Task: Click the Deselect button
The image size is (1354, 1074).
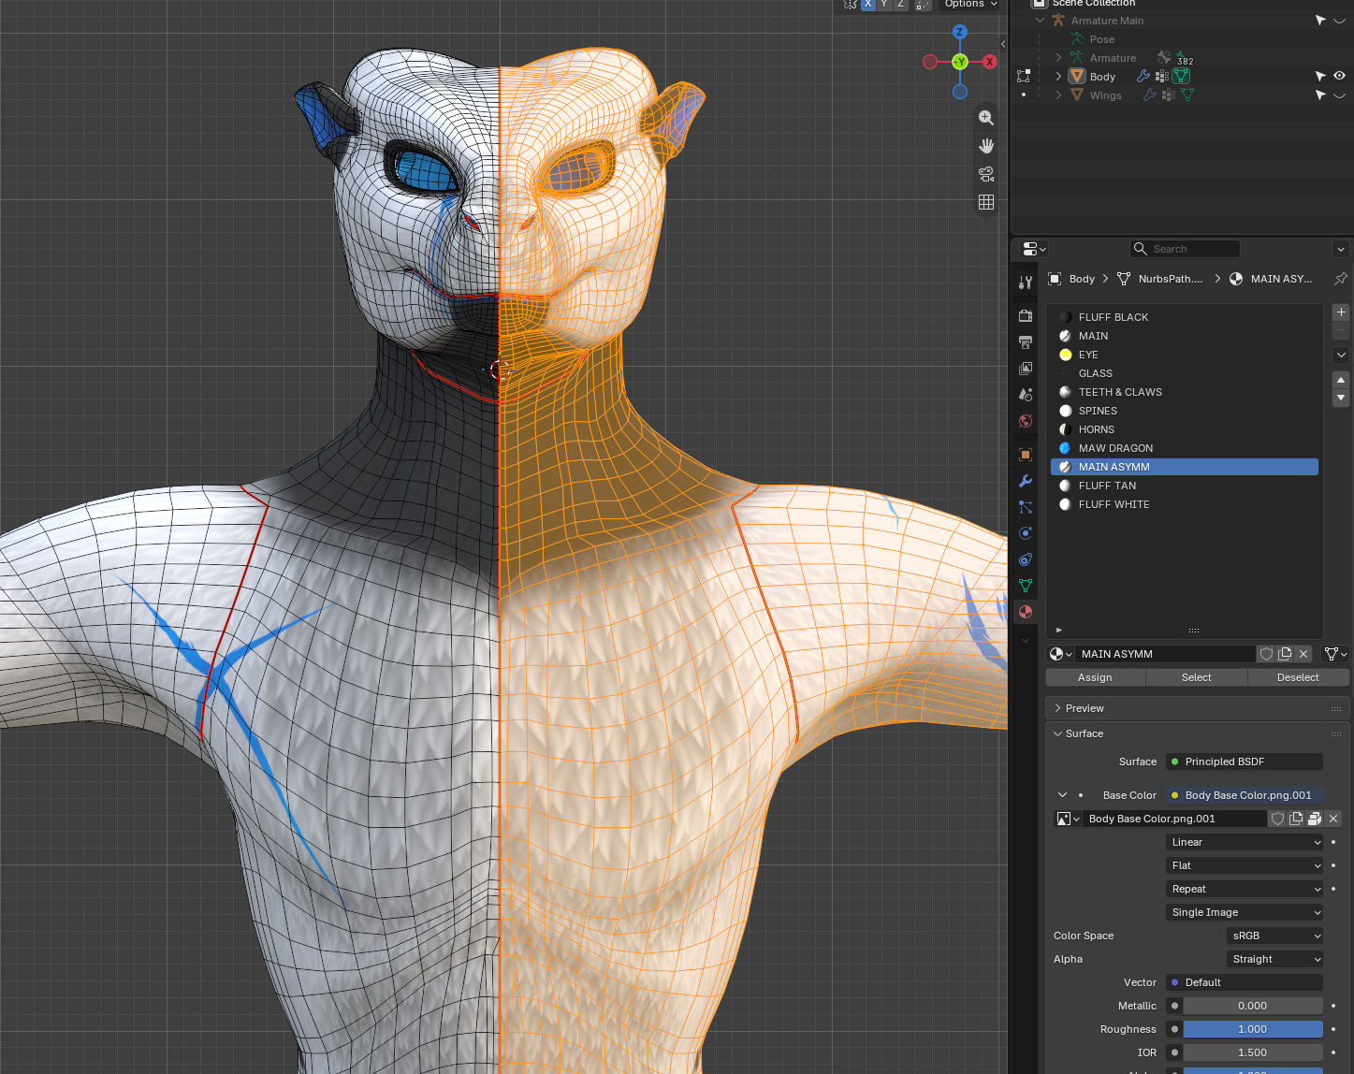Action: tap(1298, 677)
